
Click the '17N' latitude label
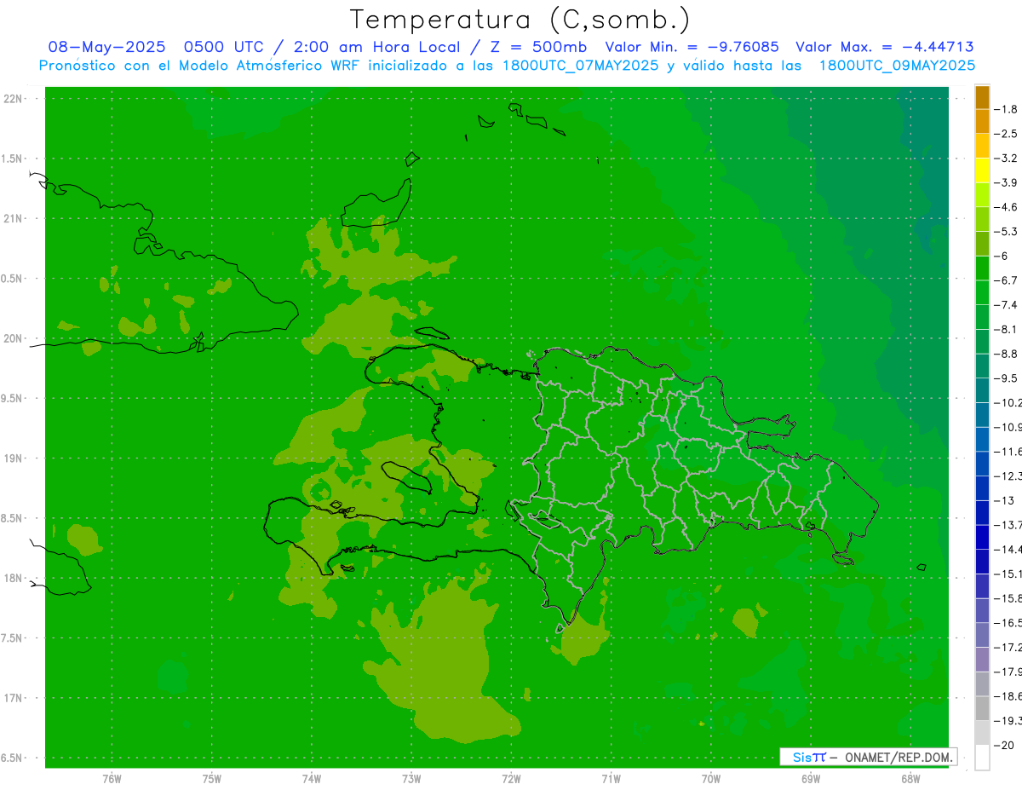(x=14, y=698)
